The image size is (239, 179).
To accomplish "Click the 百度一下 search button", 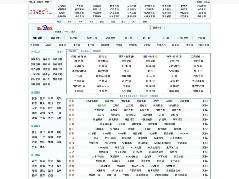I will pyautogui.click(x=157, y=28).
